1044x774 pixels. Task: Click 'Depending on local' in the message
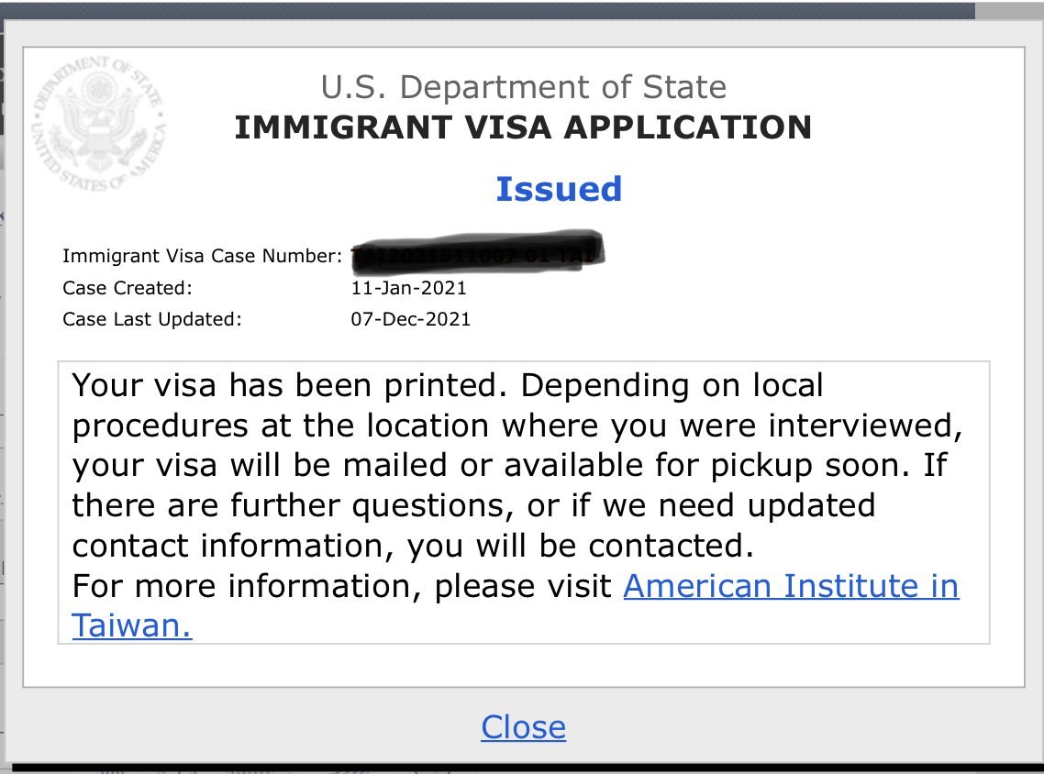tap(672, 385)
